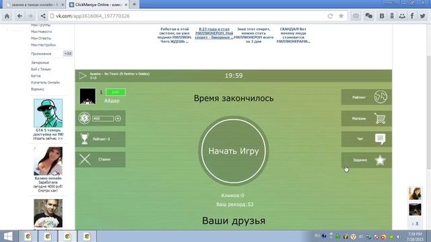Click the top friend avatar at right edge

[x=415, y=194]
